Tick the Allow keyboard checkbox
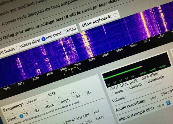Image resolution: width=173 pixels, height=124 pixels. coord(115,15)
